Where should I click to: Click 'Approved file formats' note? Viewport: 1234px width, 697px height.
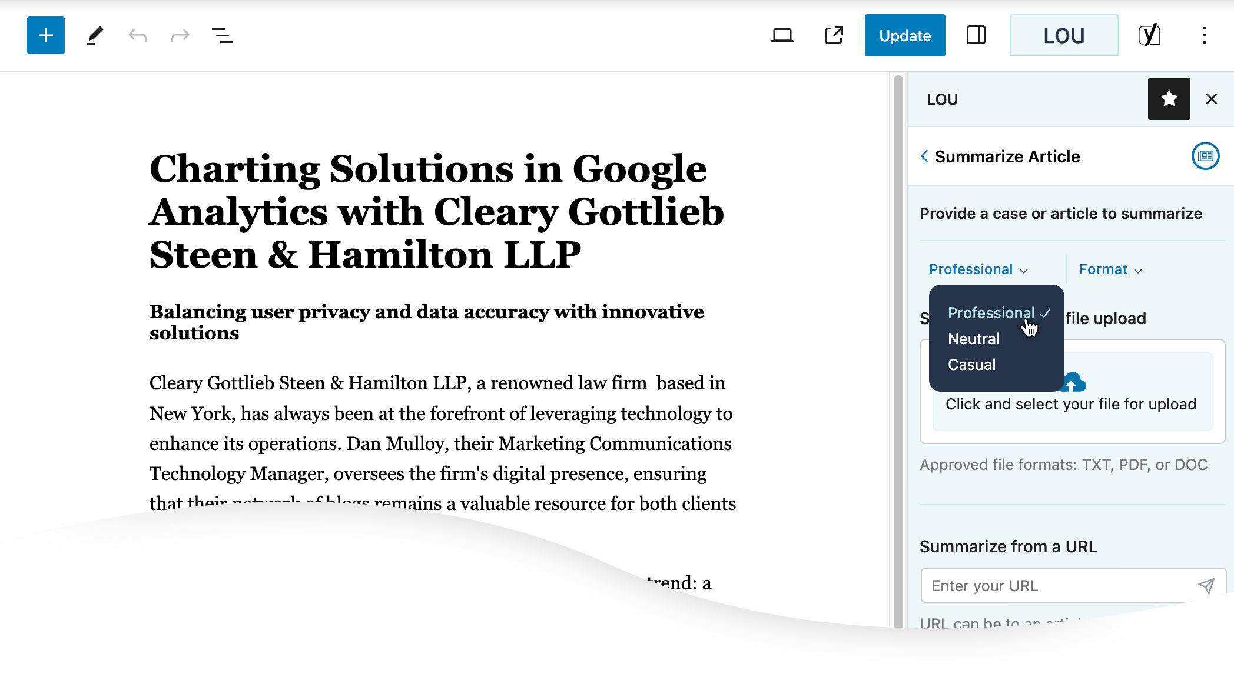point(1063,465)
